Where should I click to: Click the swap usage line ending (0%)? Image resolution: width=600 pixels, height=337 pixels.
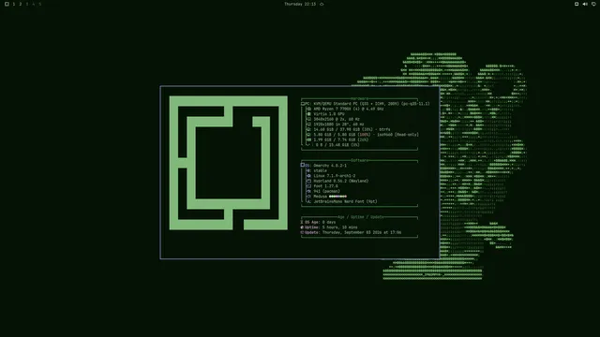(x=337, y=145)
